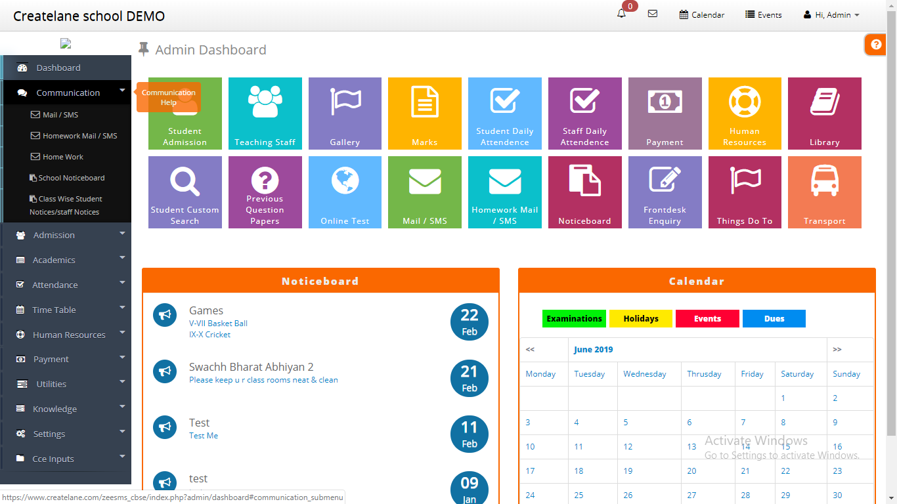Open School Noticeboard submenu item

[x=71, y=178]
